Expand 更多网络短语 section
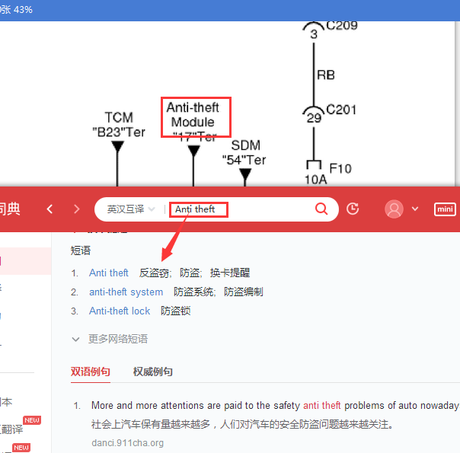The width and height of the screenshot is (460, 453). pyautogui.click(x=110, y=339)
